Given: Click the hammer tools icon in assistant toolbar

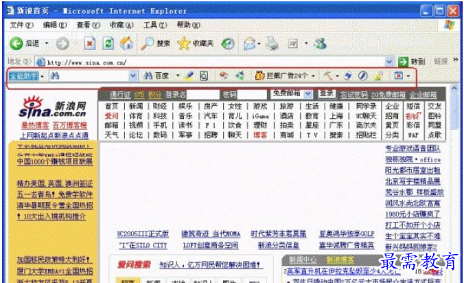Looking at the screenshot, I should [x=328, y=76].
